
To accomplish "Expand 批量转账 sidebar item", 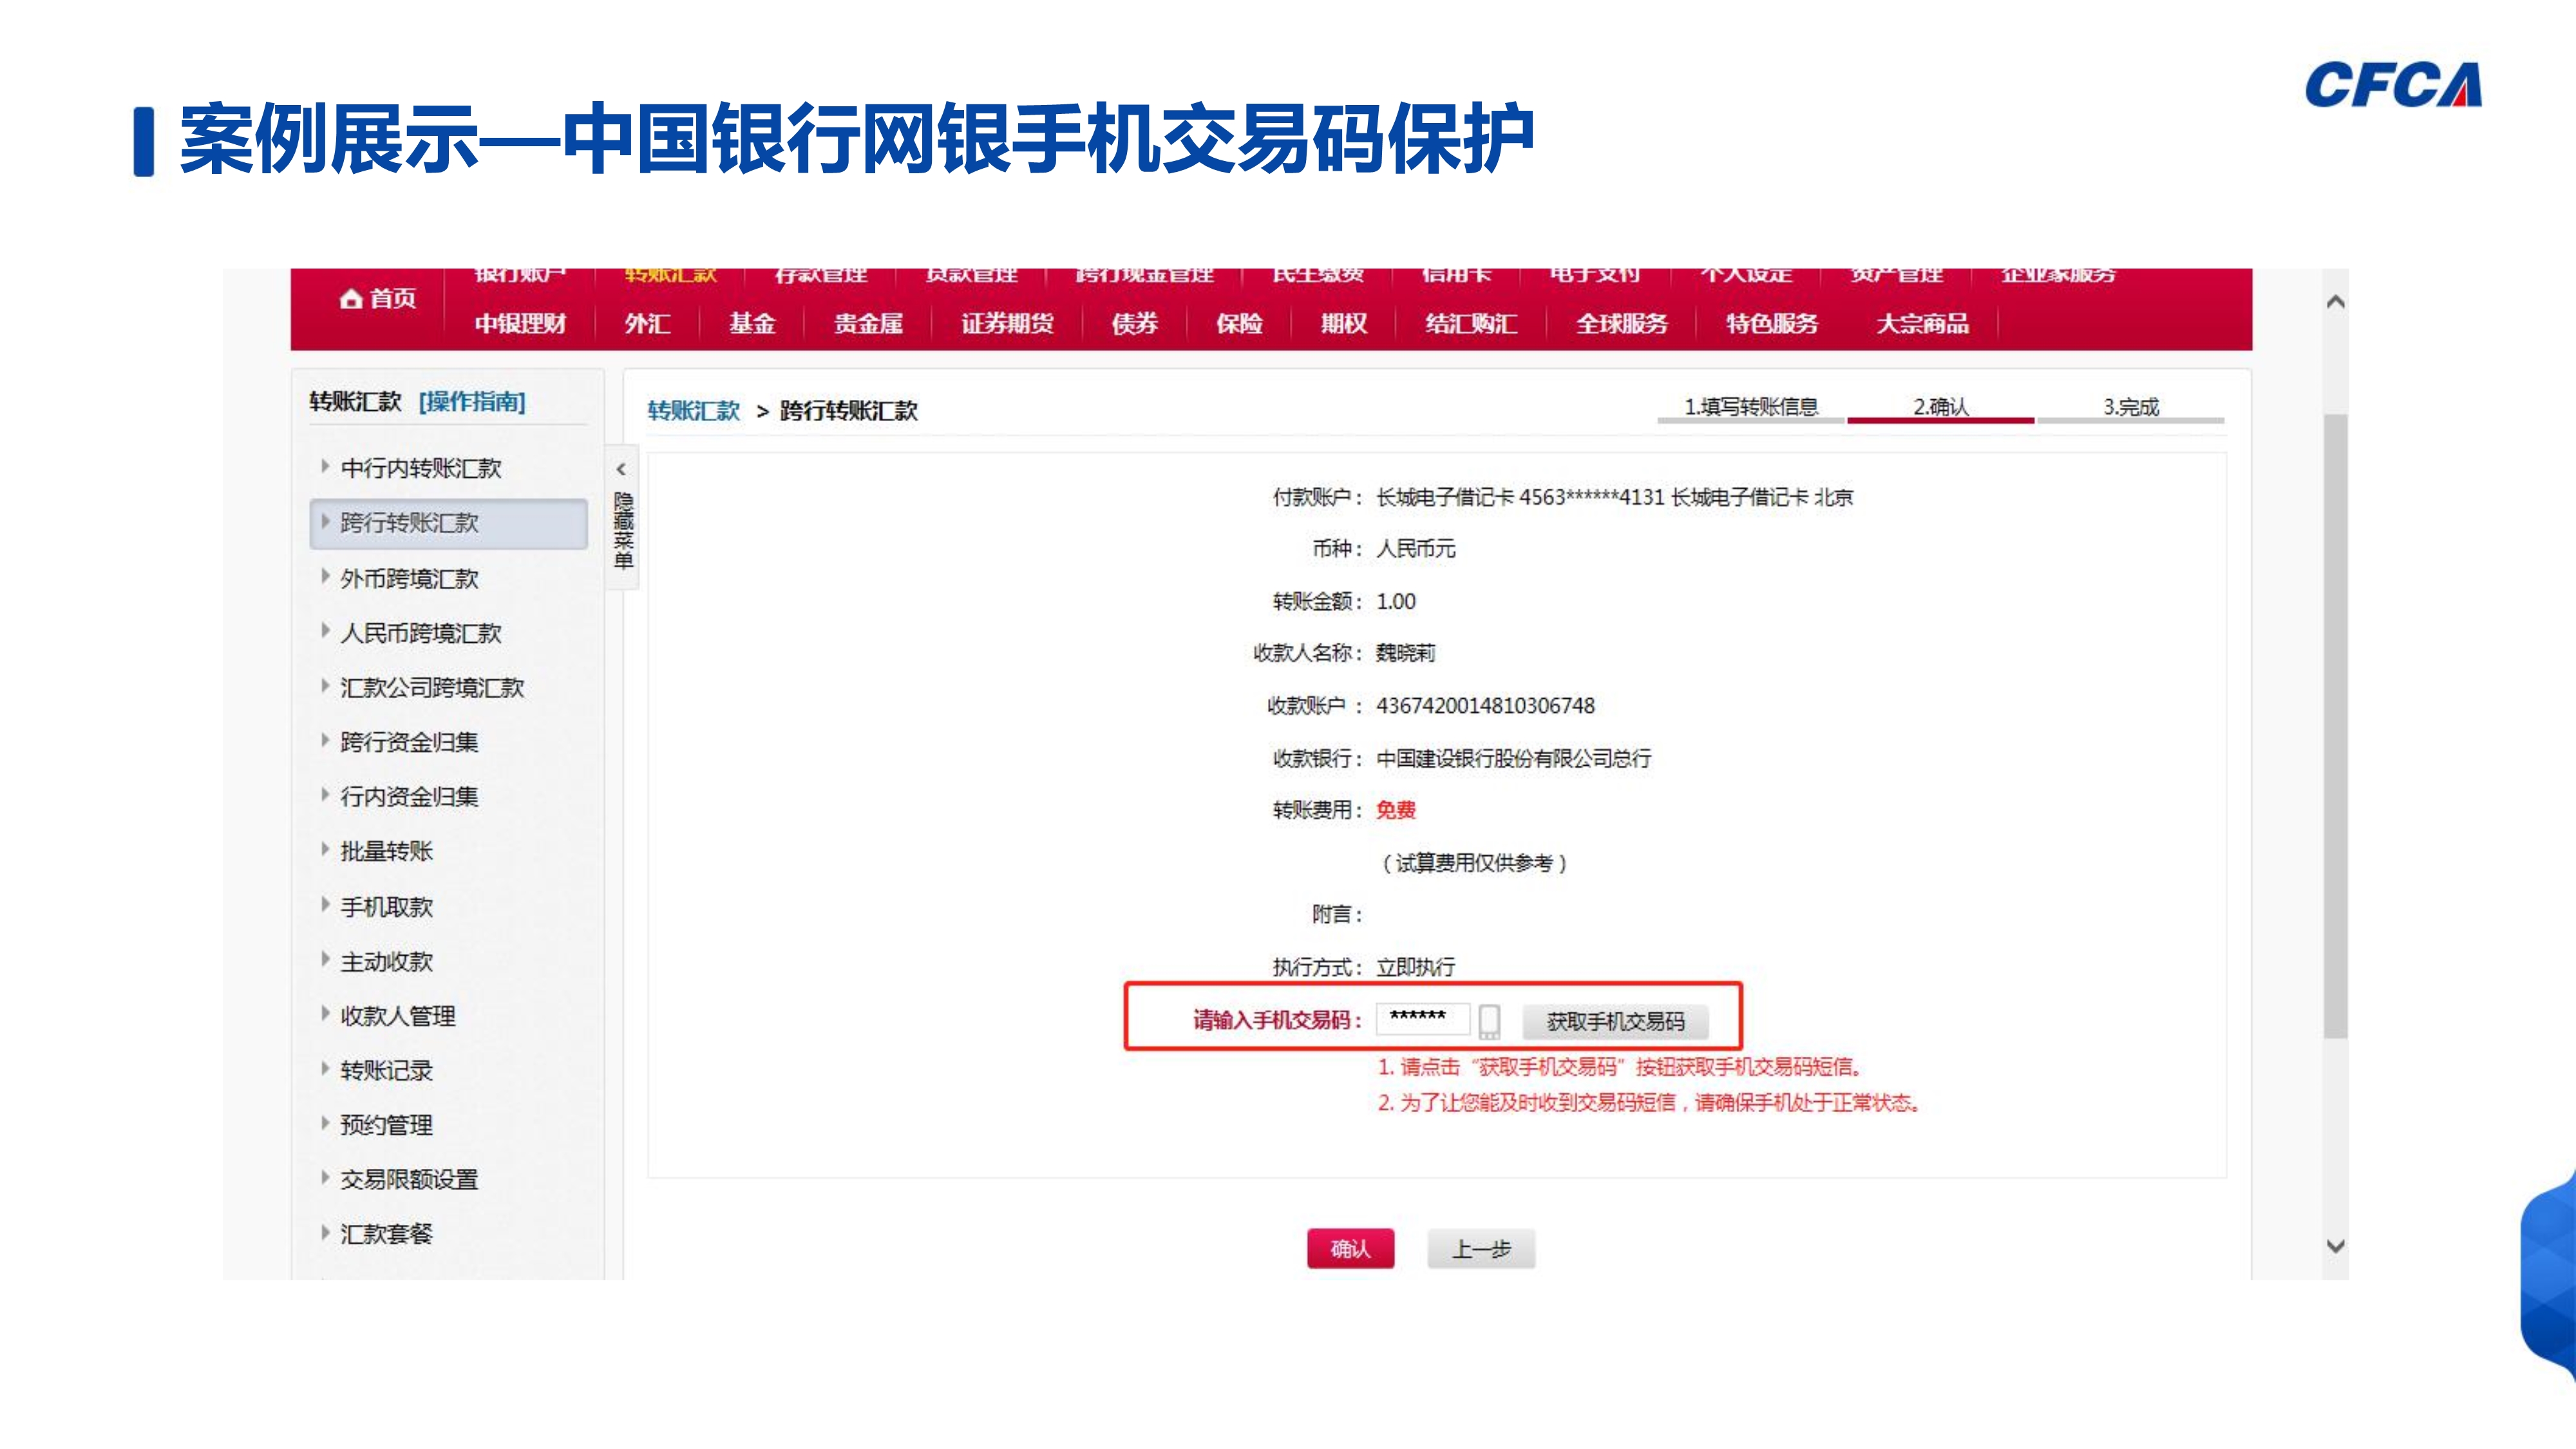I will click(386, 851).
